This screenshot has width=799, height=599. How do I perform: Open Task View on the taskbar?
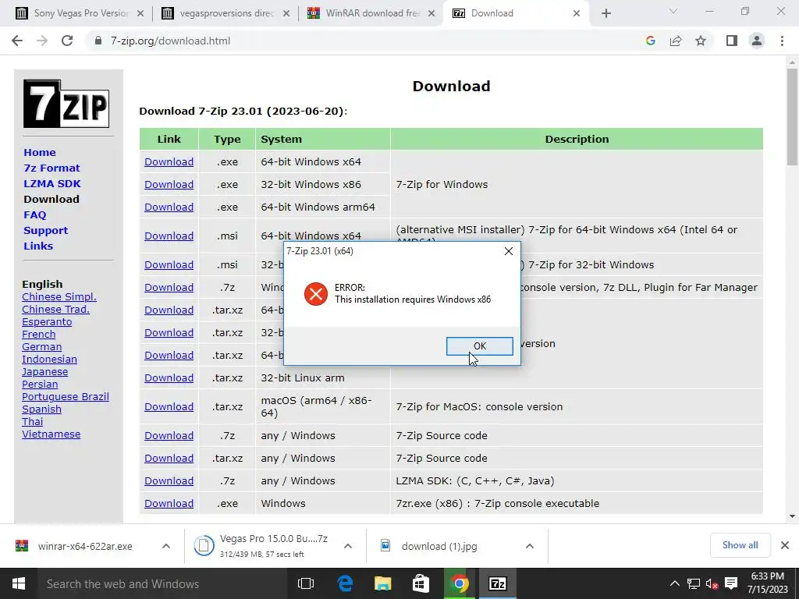[306, 583]
